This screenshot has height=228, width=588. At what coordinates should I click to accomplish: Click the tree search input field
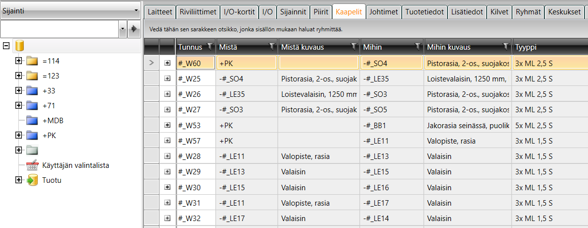point(60,29)
